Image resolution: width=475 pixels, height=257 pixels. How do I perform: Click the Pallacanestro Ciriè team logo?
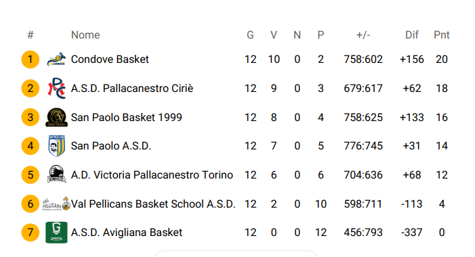pos(56,89)
